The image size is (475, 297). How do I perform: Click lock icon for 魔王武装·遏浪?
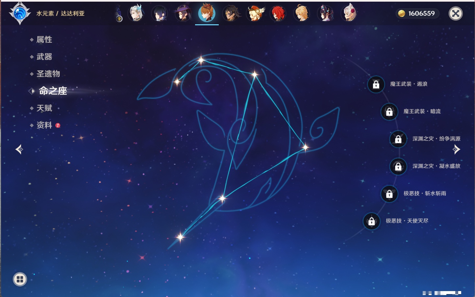coord(376,85)
